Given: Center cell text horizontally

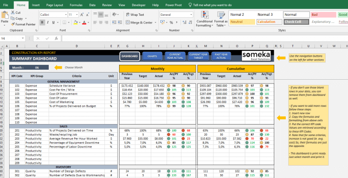Looking at the screenshot, I should click(101, 22).
